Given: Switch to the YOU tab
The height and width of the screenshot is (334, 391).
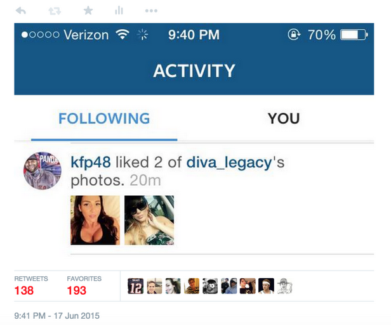Looking at the screenshot, I should tap(284, 119).
